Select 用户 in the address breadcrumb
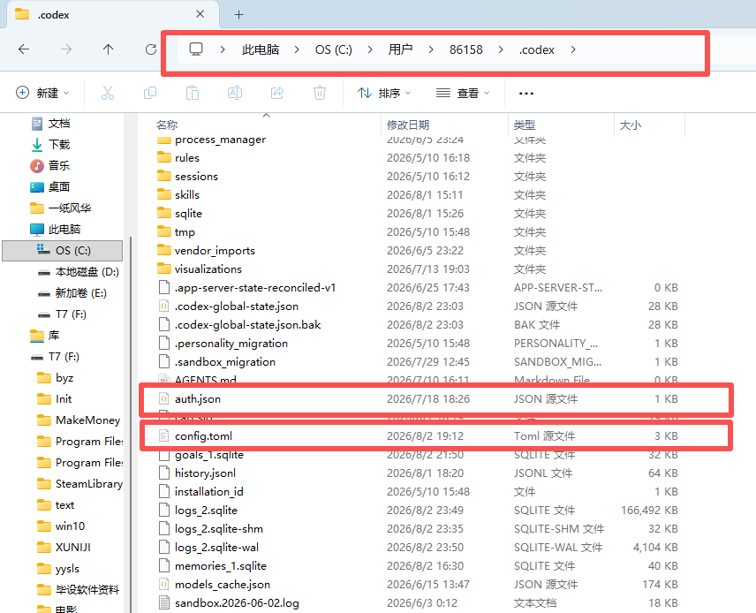The width and height of the screenshot is (756, 613). point(400,49)
